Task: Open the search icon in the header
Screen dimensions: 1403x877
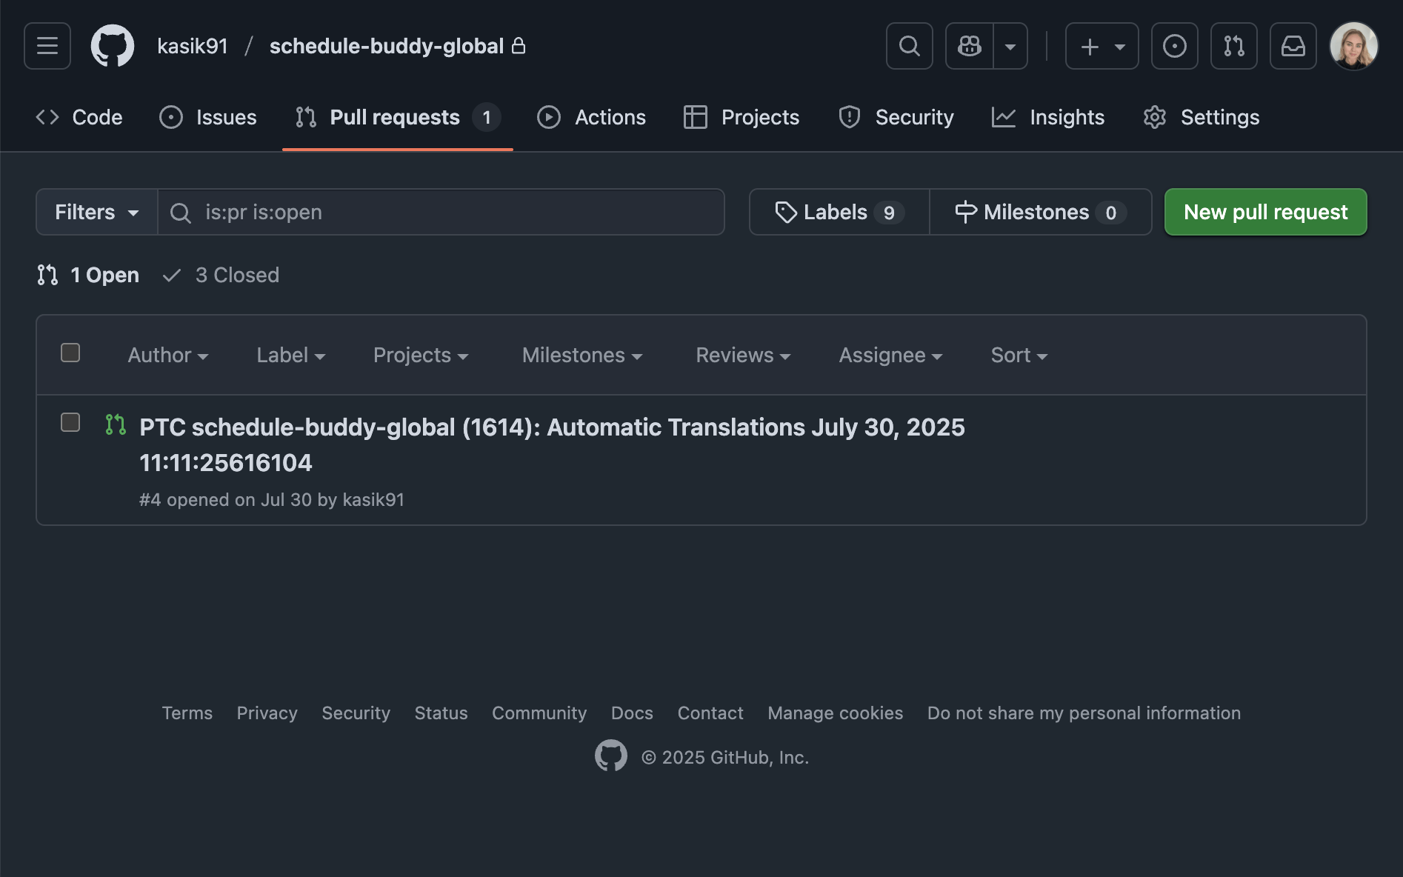Action: (x=909, y=46)
